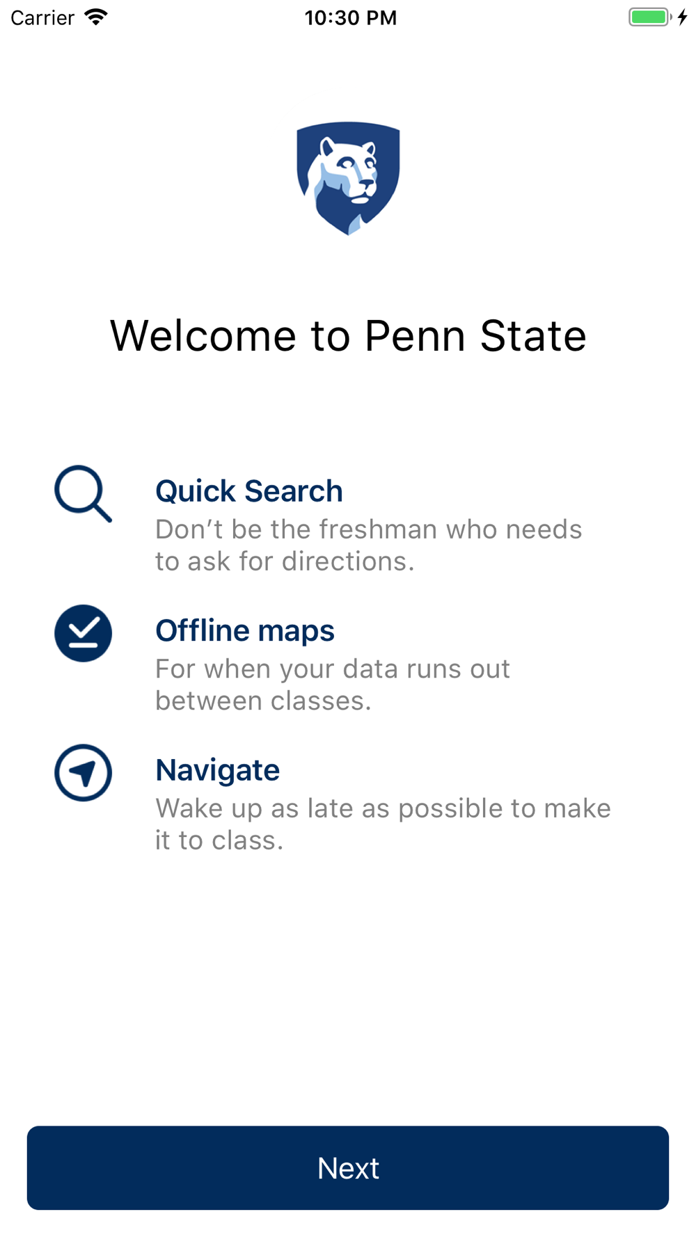The width and height of the screenshot is (696, 1237).
Task: Select the Offline maps heading
Action: coord(245,630)
